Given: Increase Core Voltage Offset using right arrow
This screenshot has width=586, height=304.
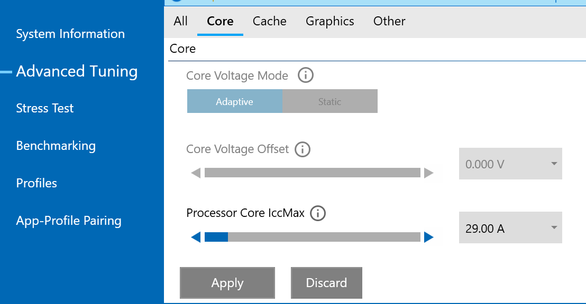Looking at the screenshot, I should pyautogui.click(x=429, y=172).
